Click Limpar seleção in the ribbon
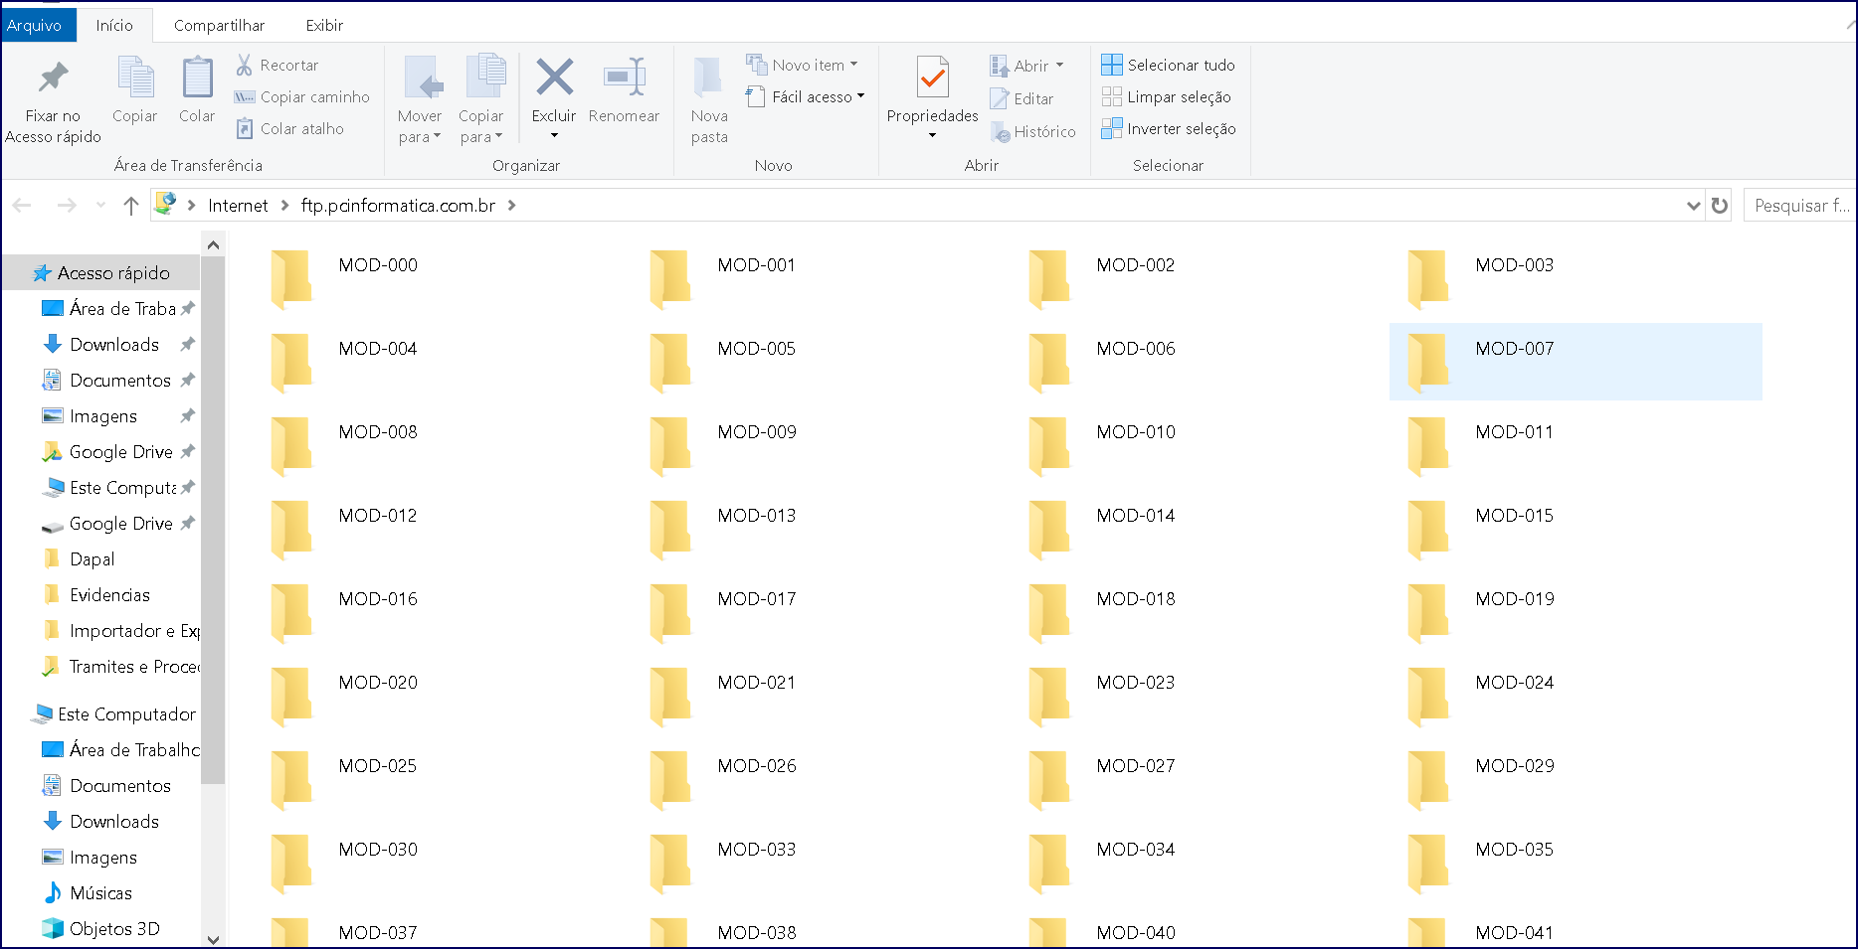Image resolution: width=1858 pixels, height=949 pixels. coord(1167,97)
